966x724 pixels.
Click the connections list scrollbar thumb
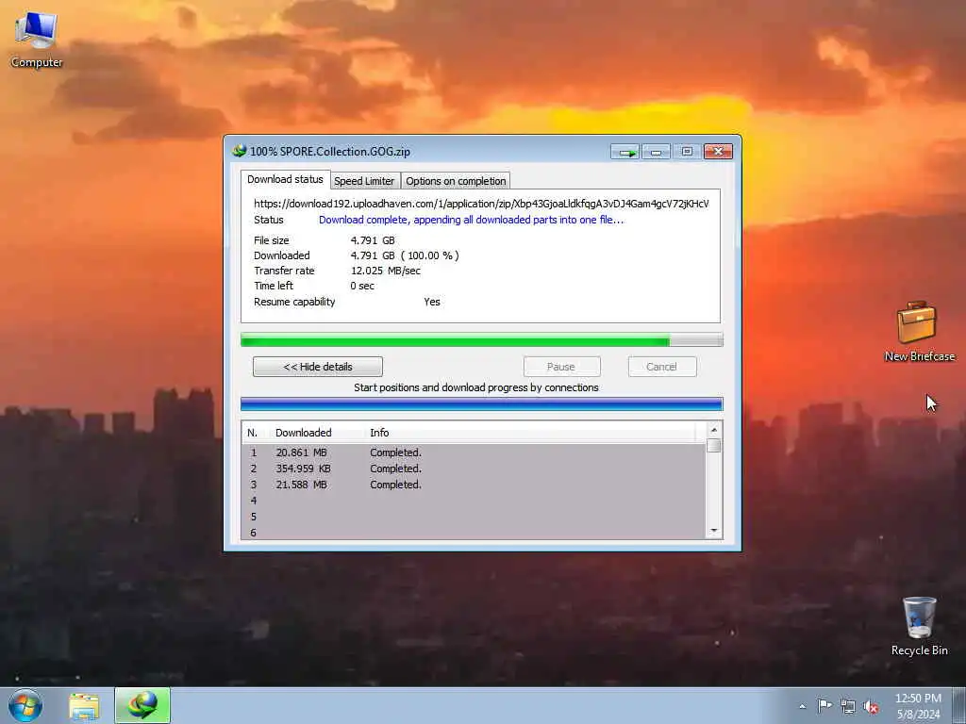714,446
